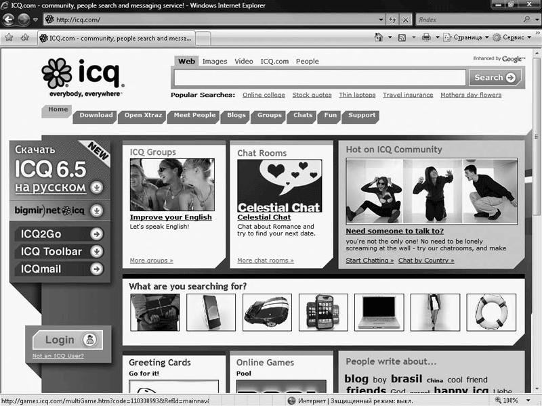The width and height of the screenshot is (542, 406).
Task: Click the Яndex search box
Action: point(468,20)
